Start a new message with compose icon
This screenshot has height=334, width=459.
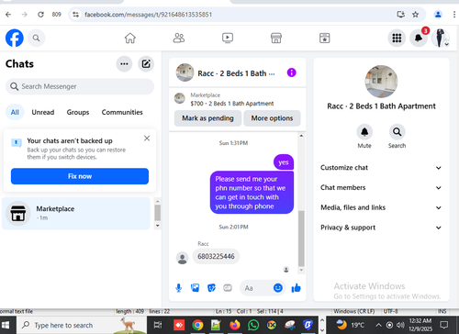click(x=146, y=64)
